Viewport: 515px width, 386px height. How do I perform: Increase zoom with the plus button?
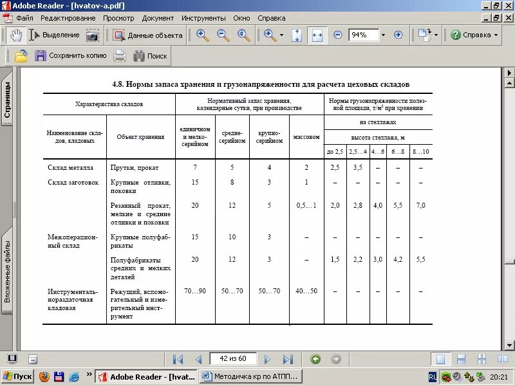(398, 35)
